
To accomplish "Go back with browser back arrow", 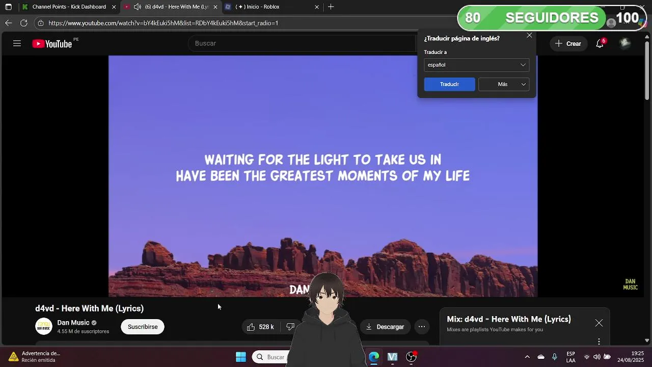I will coord(8,23).
